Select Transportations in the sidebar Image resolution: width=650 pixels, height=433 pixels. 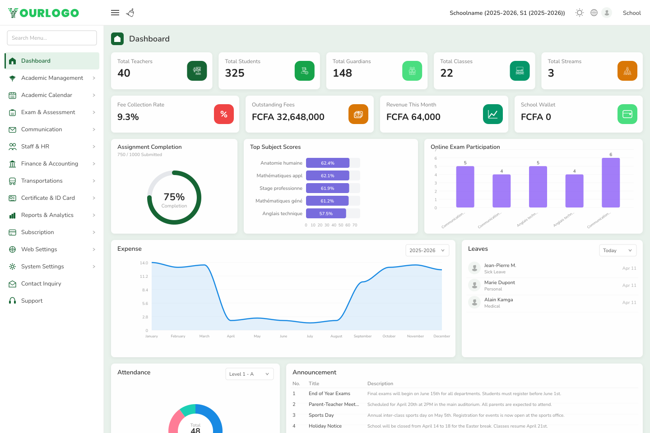coord(52,181)
